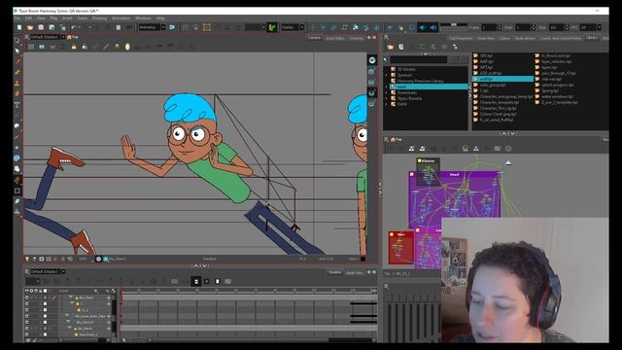Select the Brush tool in left toolbar
Image resolution: width=622 pixels, height=350 pixels.
(17, 62)
